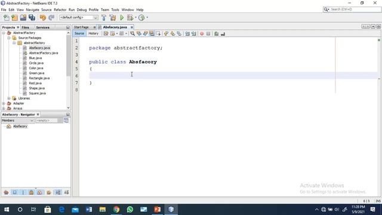Close the Absfacory.java editor tab

pos(132,27)
